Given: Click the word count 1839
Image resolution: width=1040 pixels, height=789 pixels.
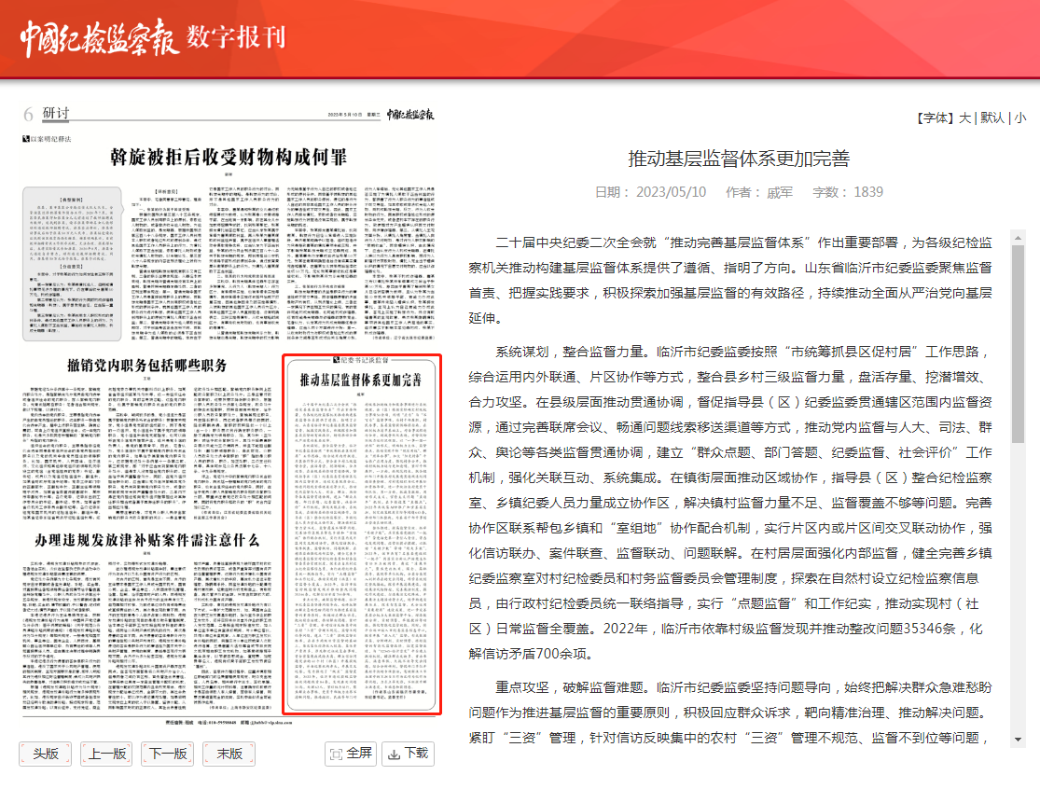Looking at the screenshot, I should coord(868,192).
